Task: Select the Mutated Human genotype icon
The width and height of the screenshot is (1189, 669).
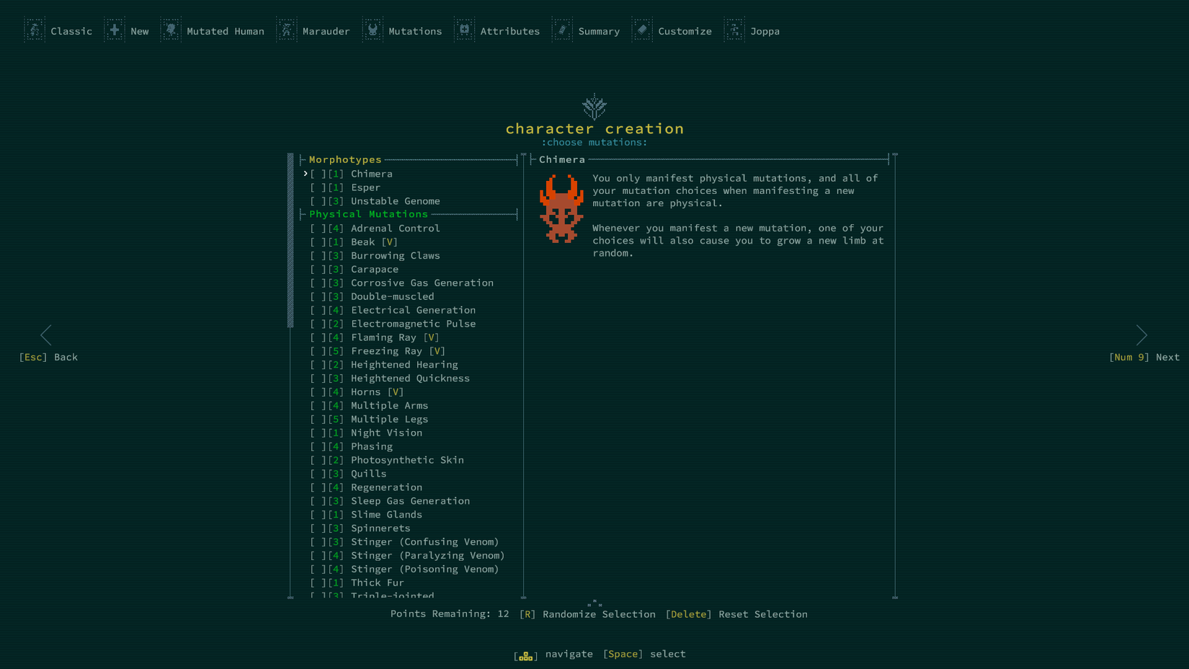Action: 171,30
